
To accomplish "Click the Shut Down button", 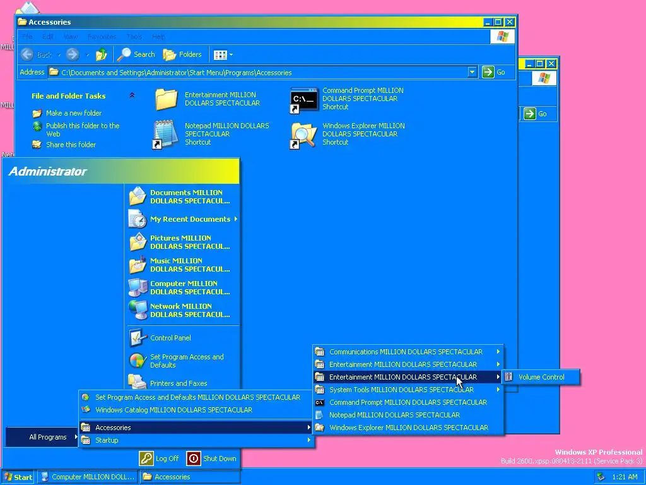I will click(x=211, y=458).
